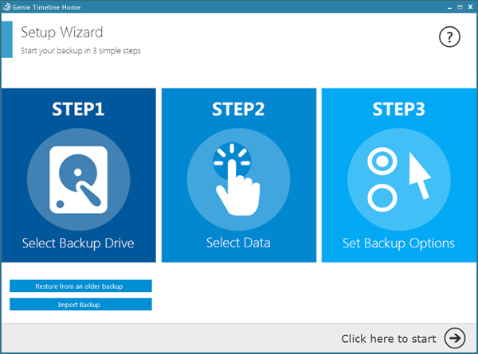Maximize the Genie Timeline Home window
This screenshot has width=478, height=354.
(460, 6)
